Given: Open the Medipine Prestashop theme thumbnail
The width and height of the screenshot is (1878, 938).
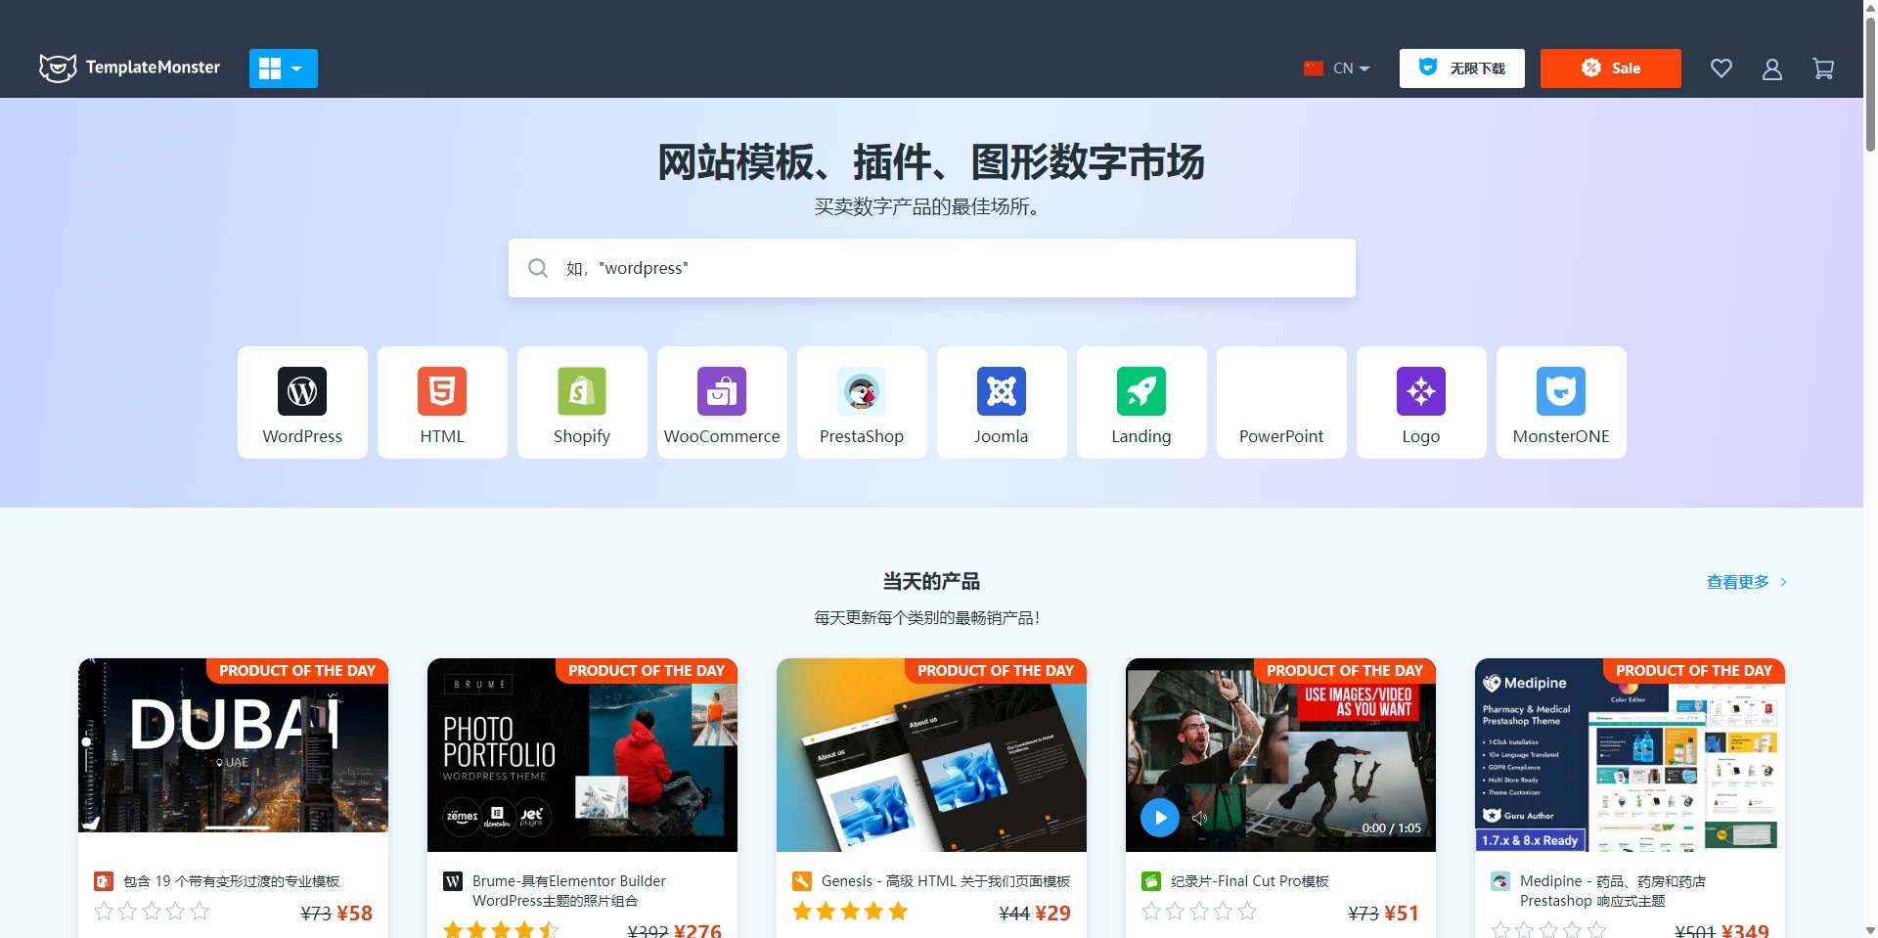Looking at the screenshot, I should click(x=1630, y=755).
